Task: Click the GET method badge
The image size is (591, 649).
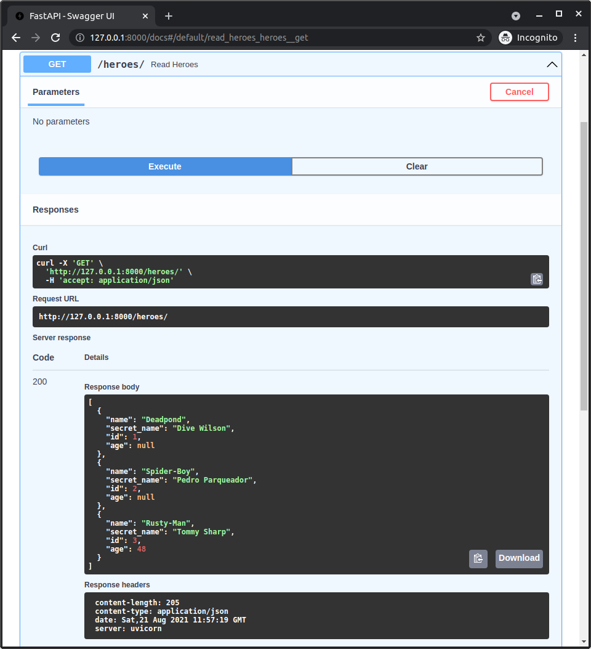Action: pos(57,64)
